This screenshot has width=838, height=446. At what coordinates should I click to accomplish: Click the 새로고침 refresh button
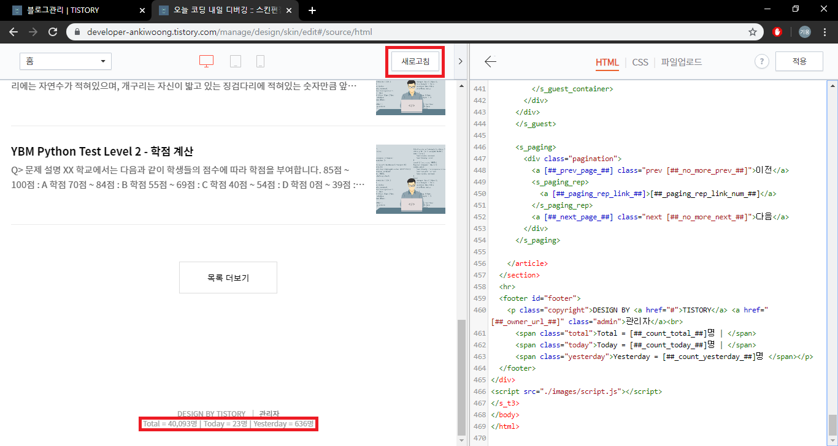pos(415,61)
